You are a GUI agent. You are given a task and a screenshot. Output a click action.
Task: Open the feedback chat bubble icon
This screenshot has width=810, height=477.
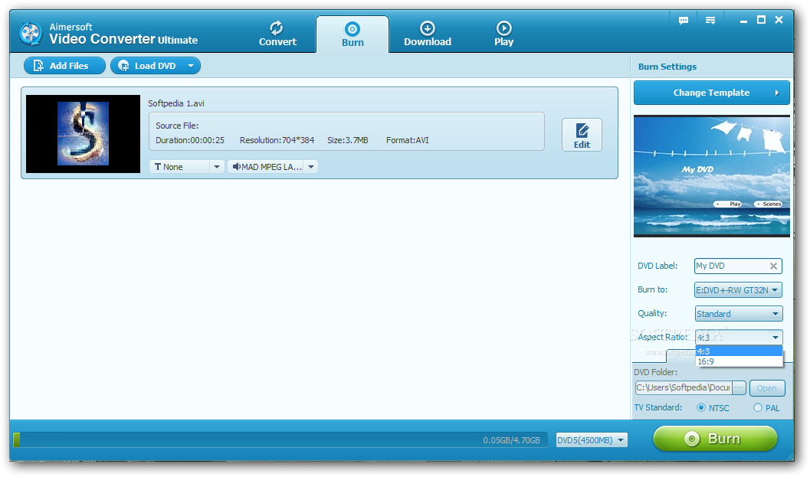click(684, 21)
